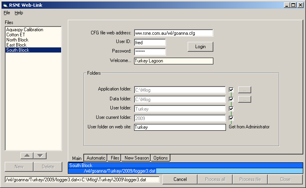Browse for Data folder with ellipsis button
306x188 pixels.
tap(244, 100)
